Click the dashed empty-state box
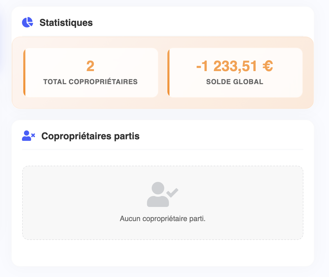The height and width of the screenshot is (277, 329). click(78, 183)
